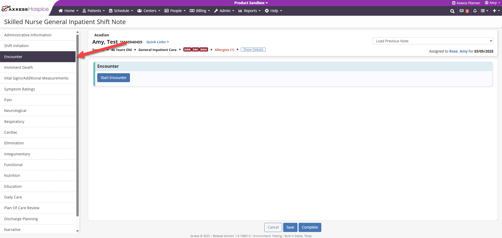
Task: Click the plus quick-add icon
Action: [496, 11]
